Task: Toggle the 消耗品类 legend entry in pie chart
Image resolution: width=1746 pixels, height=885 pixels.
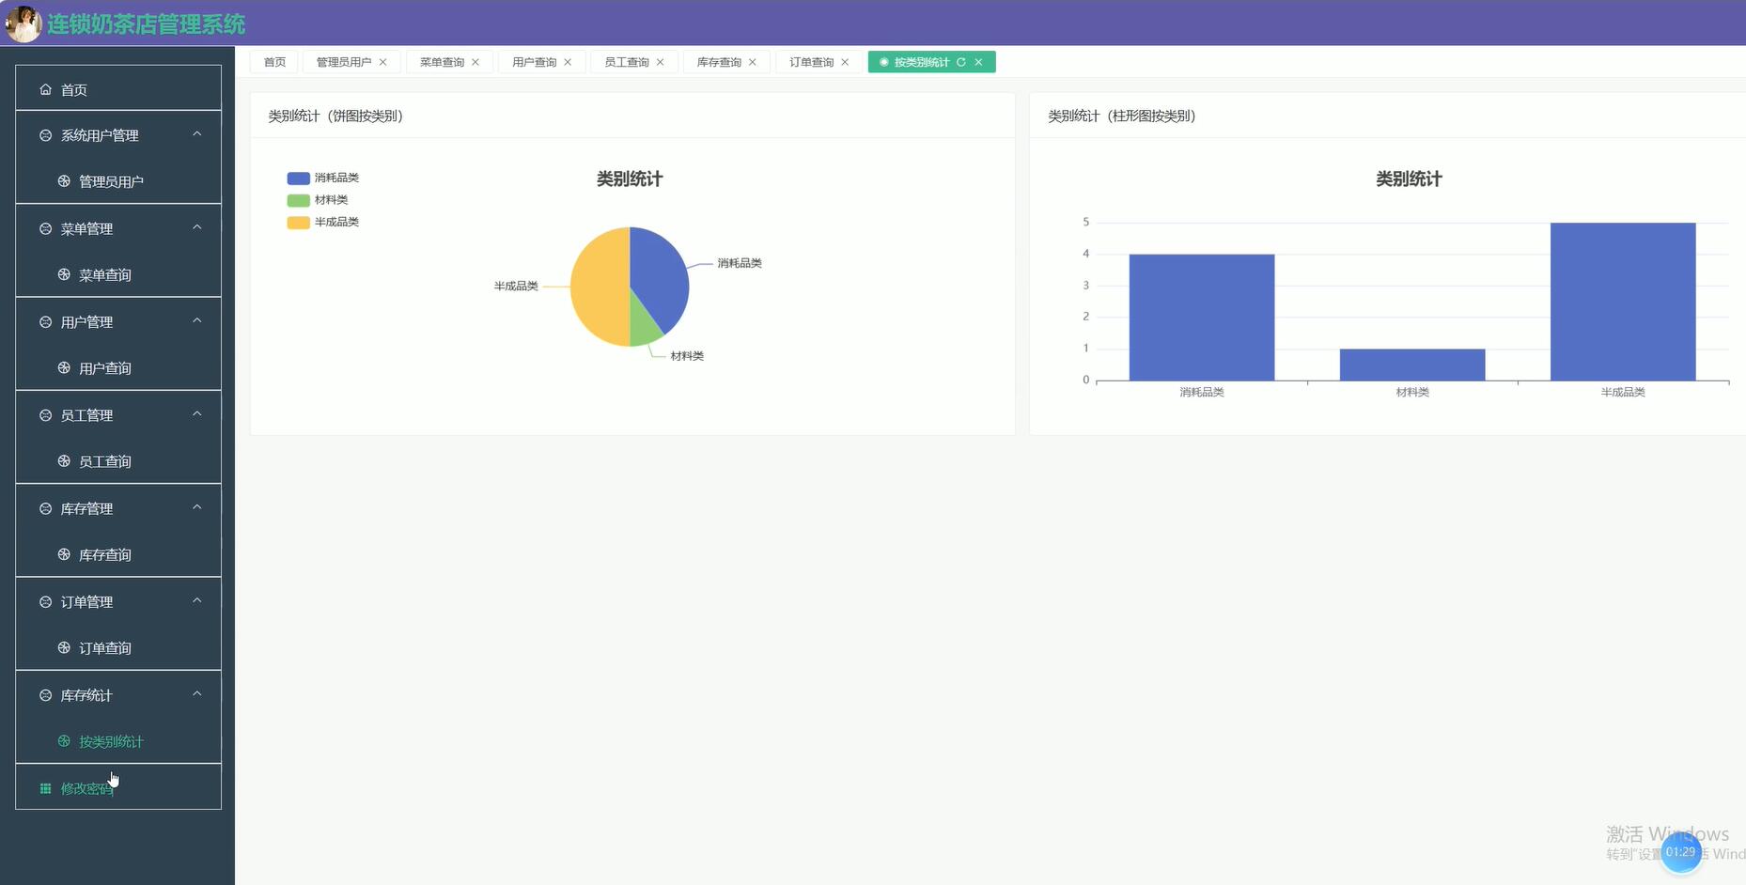Action: (322, 178)
